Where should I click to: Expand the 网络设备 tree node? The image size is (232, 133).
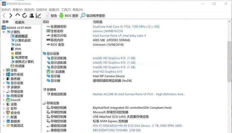4,96
